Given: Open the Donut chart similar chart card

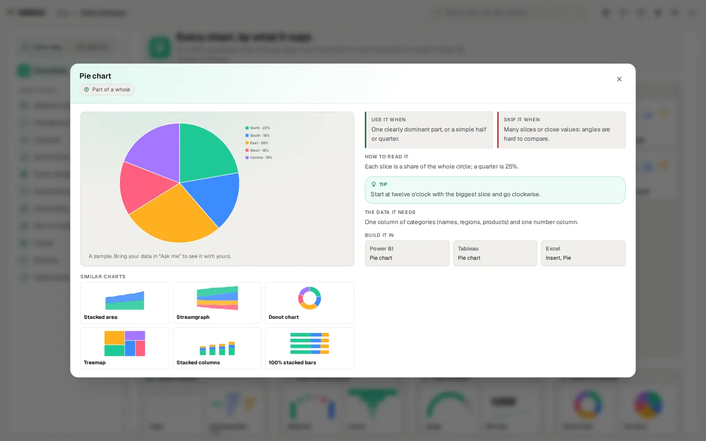Looking at the screenshot, I should [310, 303].
